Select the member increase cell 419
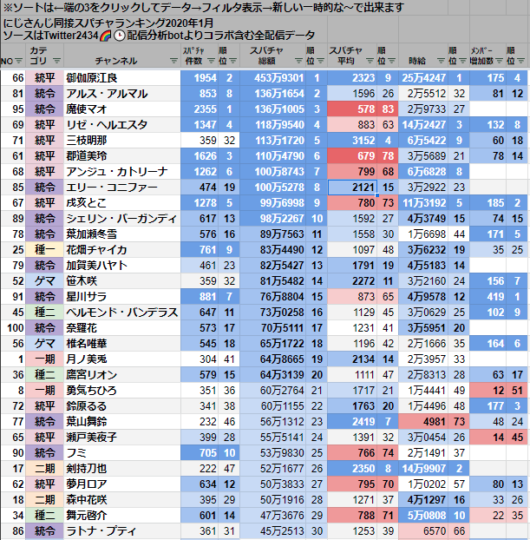 point(487,297)
